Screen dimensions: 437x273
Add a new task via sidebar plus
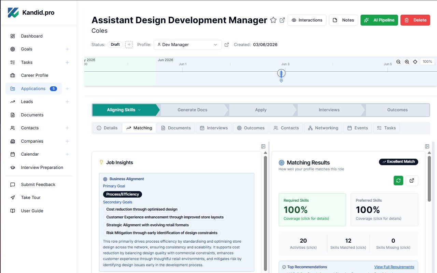pos(67,62)
